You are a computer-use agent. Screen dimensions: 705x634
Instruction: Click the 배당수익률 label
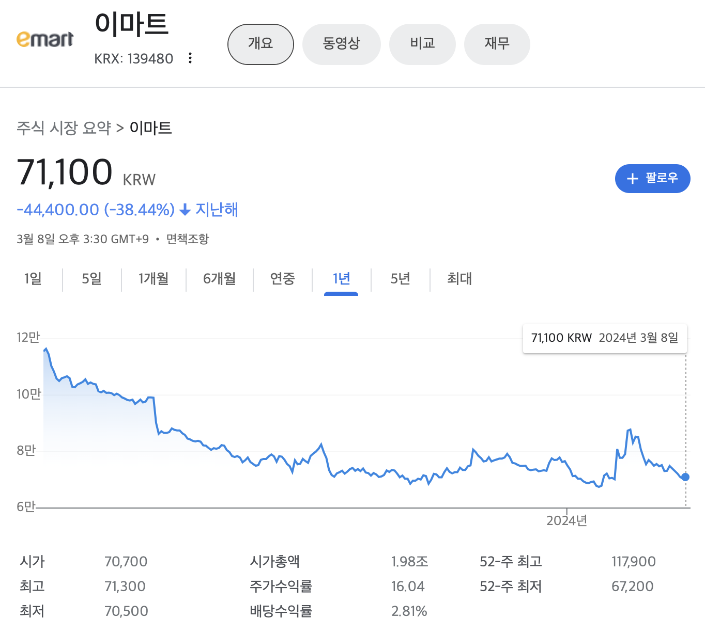click(x=281, y=611)
